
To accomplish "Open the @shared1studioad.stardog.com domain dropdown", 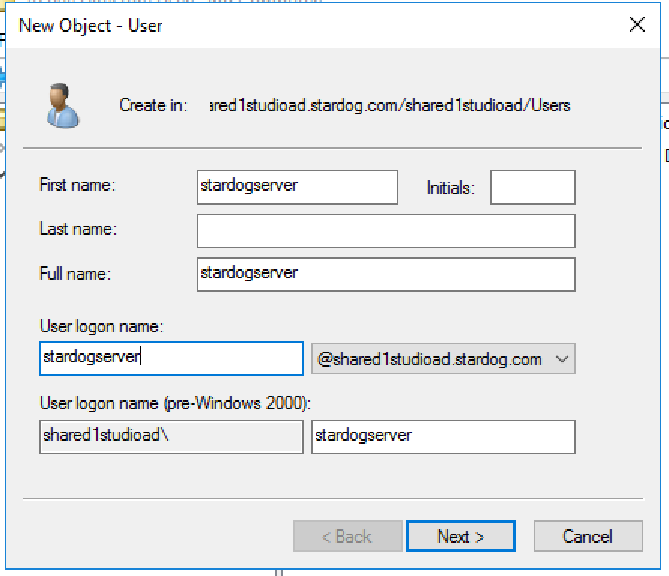I will [x=443, y=359].
